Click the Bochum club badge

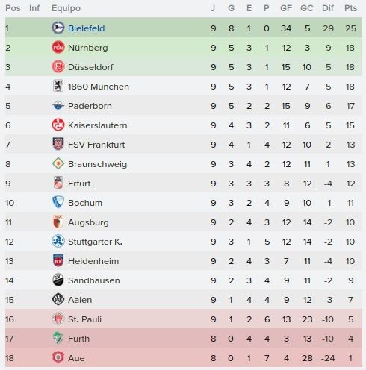[58, 202]
